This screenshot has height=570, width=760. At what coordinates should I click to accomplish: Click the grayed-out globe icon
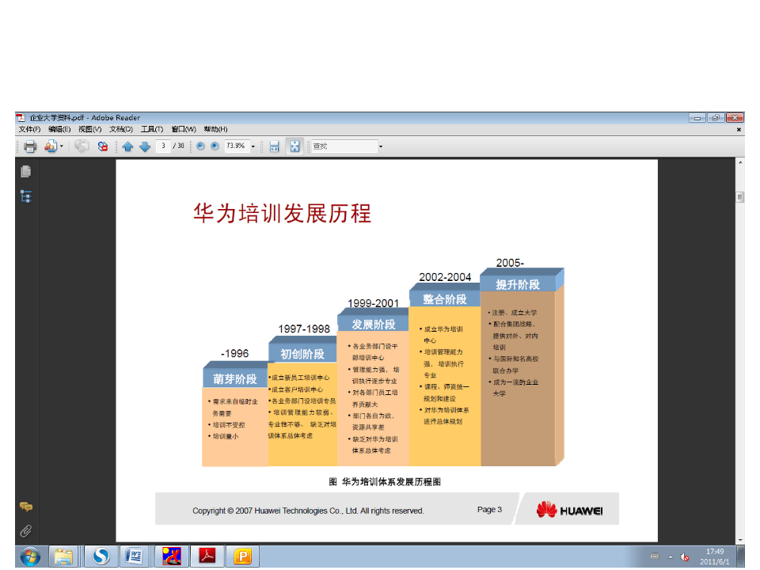tap(82, 146)
